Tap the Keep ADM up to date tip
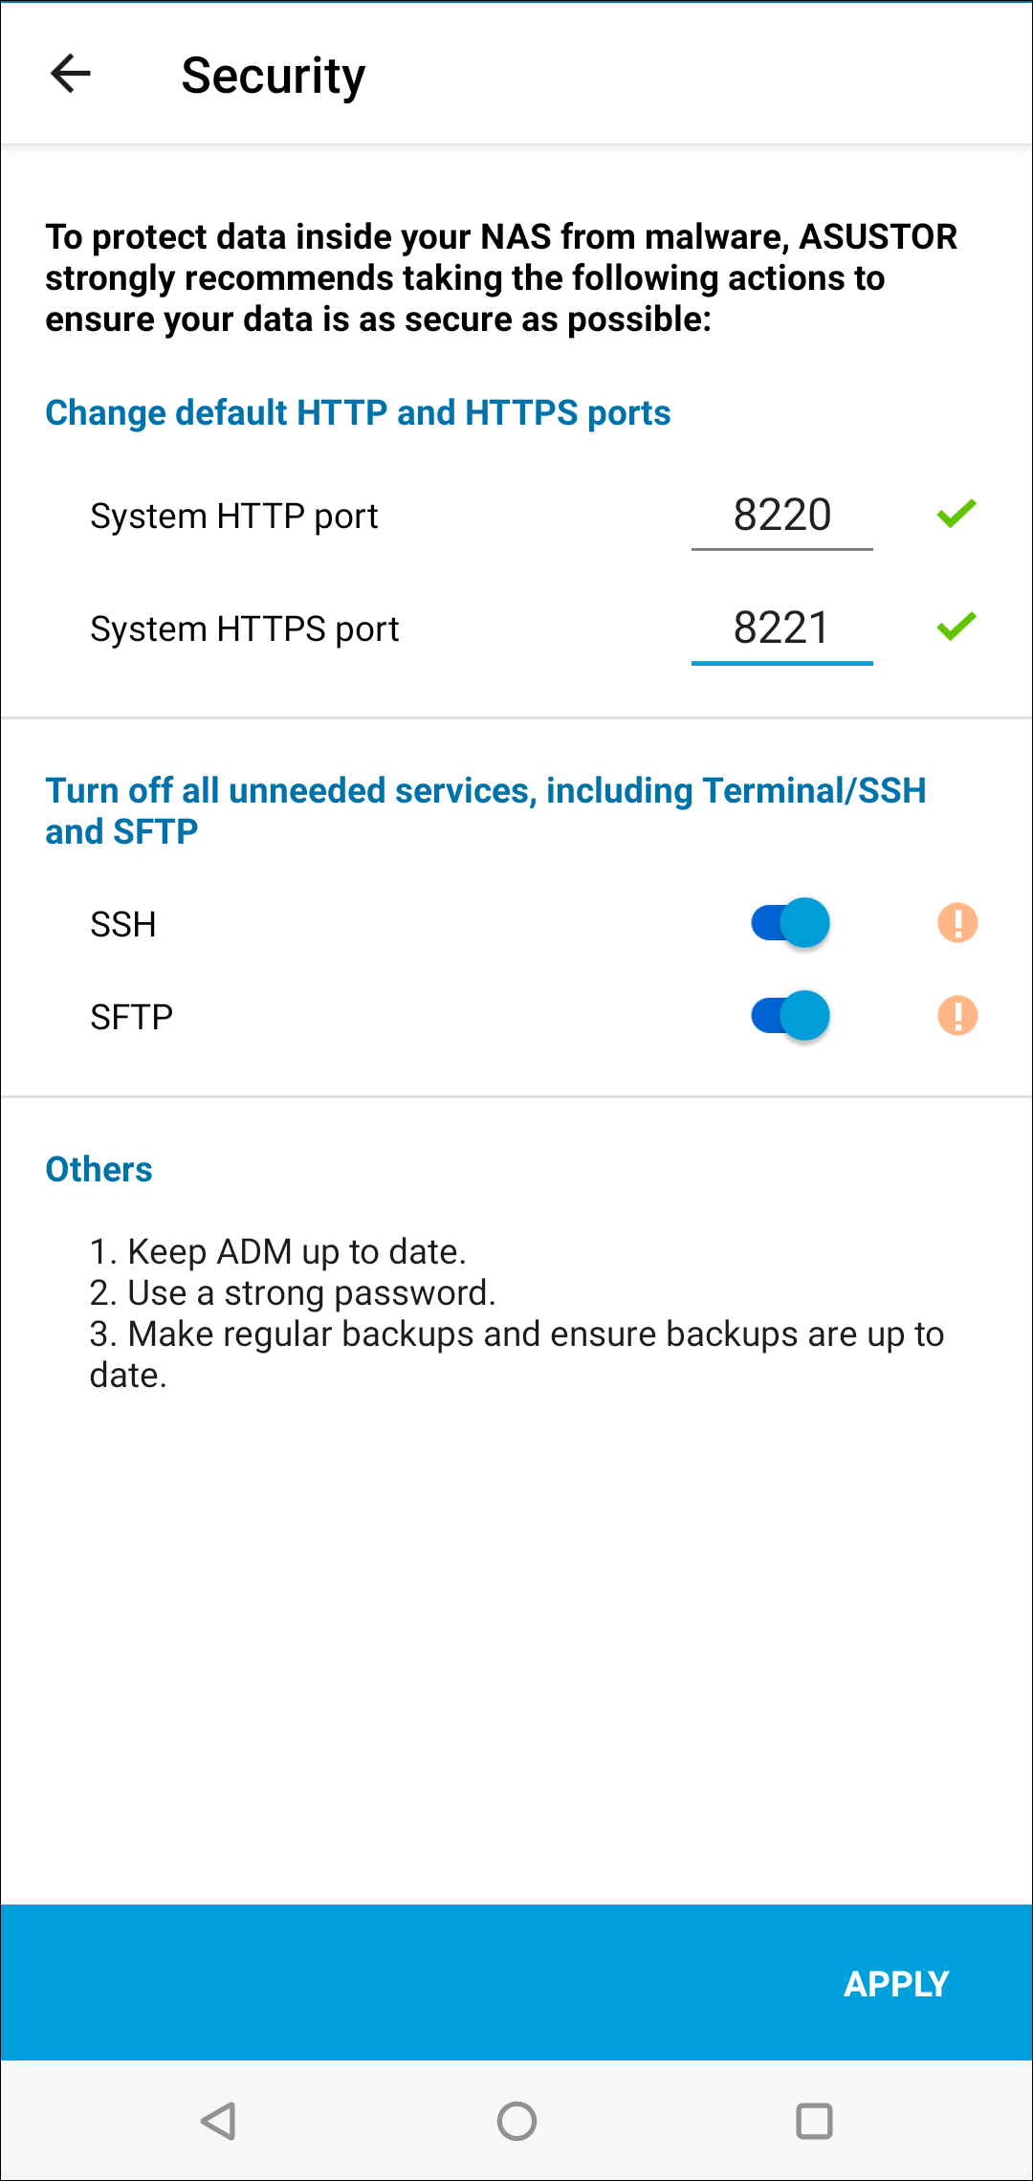The height and width of the screenshot is (2181, 1033). (277, 1251)
